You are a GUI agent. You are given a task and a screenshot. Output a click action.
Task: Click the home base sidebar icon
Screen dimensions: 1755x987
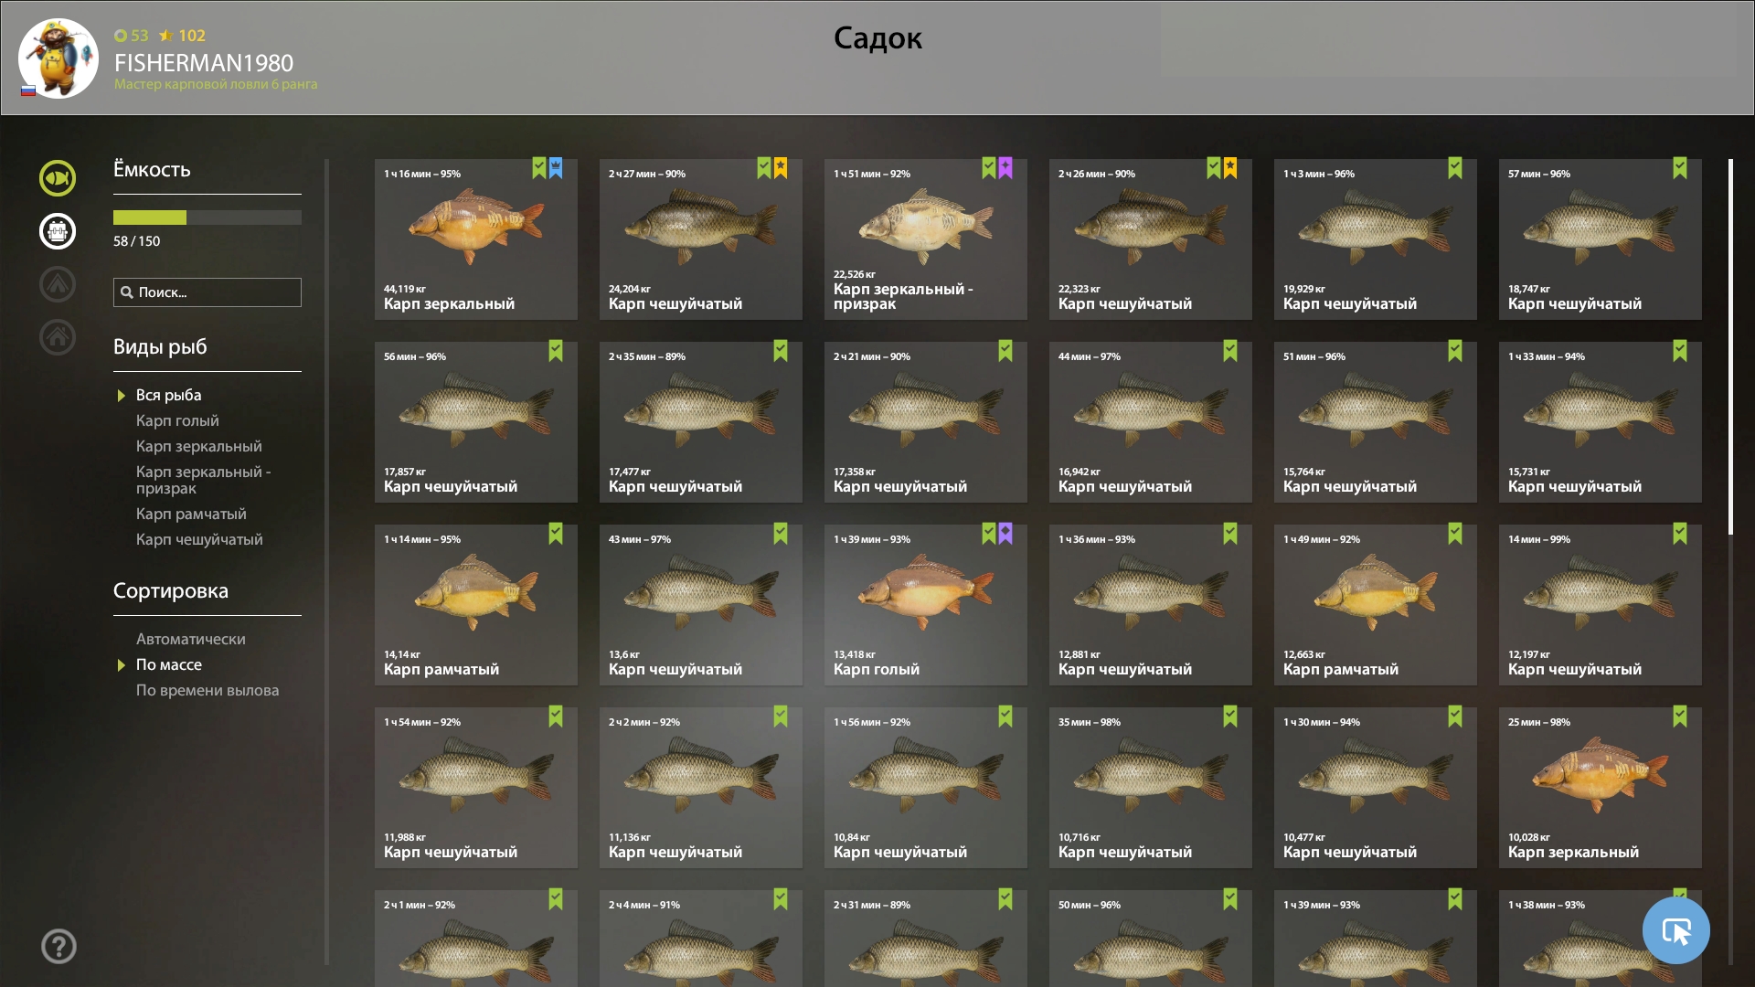58,337
